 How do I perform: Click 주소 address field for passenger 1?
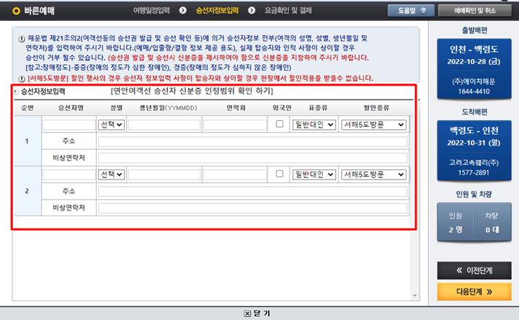click(x=252, y=141)
